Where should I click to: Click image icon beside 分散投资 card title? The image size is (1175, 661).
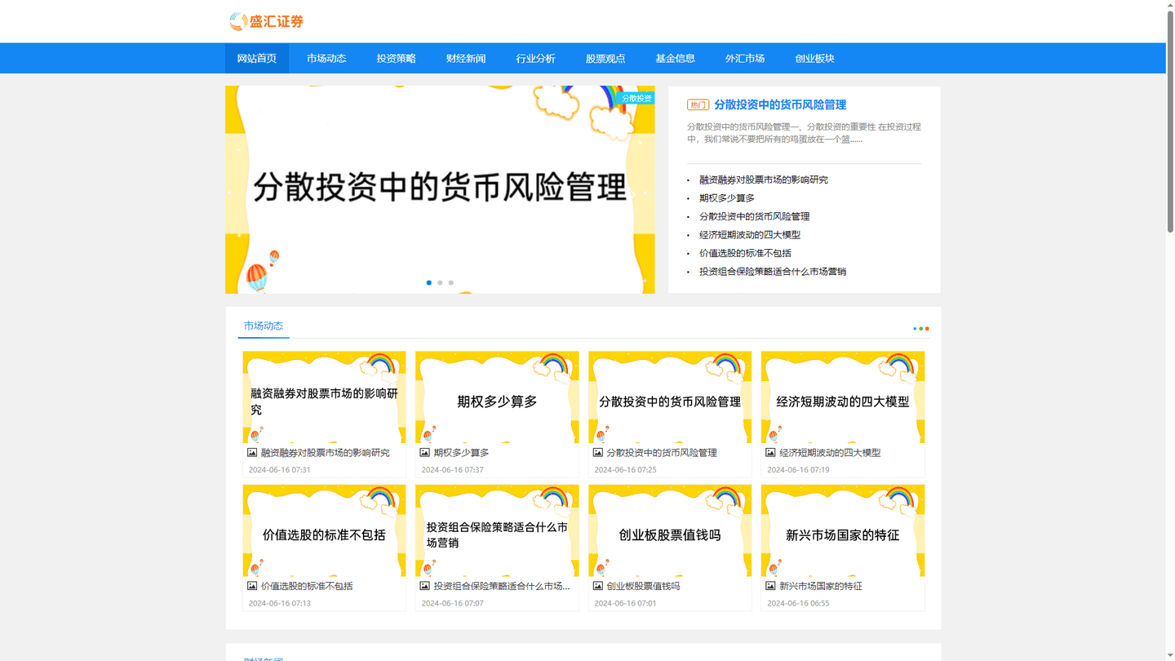(x=597, y=453)
